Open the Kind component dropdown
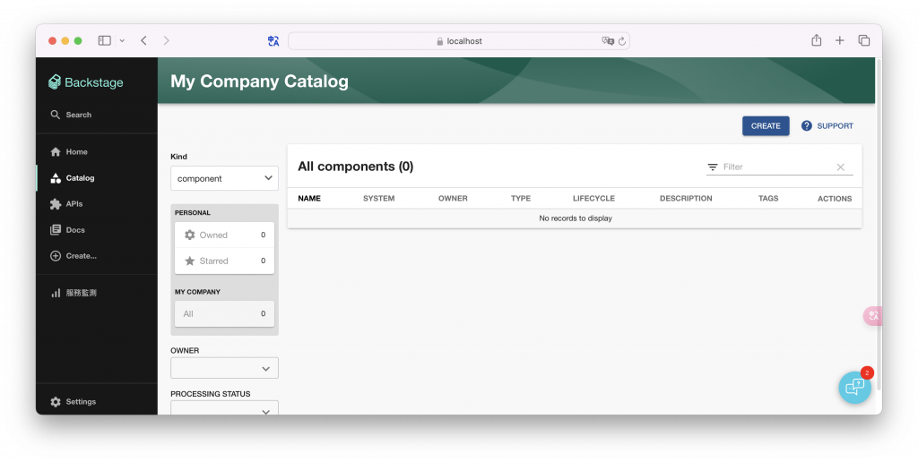 (x=224, y=178)
